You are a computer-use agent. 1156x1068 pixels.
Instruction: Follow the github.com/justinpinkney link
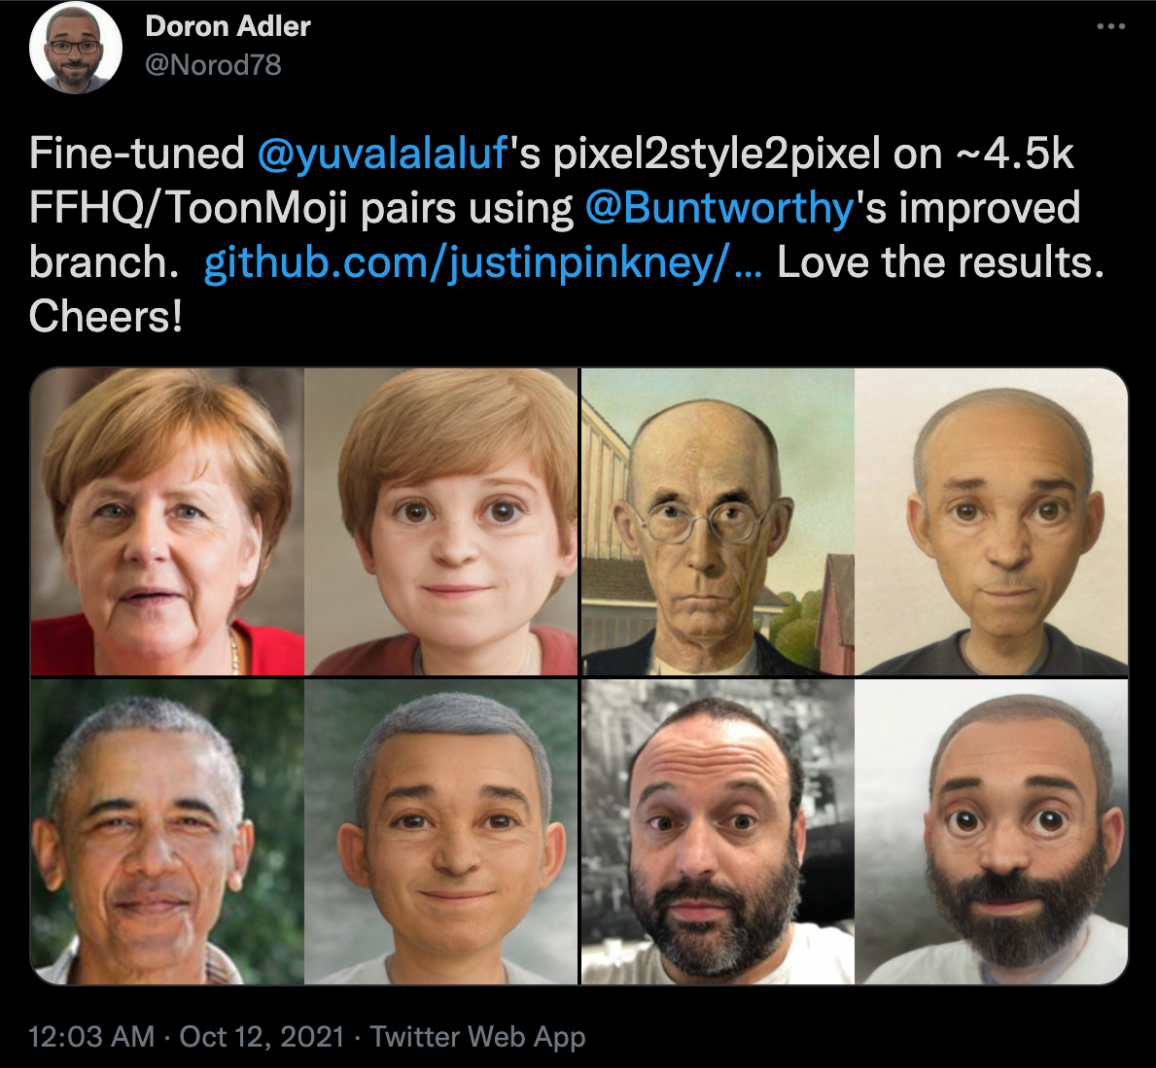483,262
